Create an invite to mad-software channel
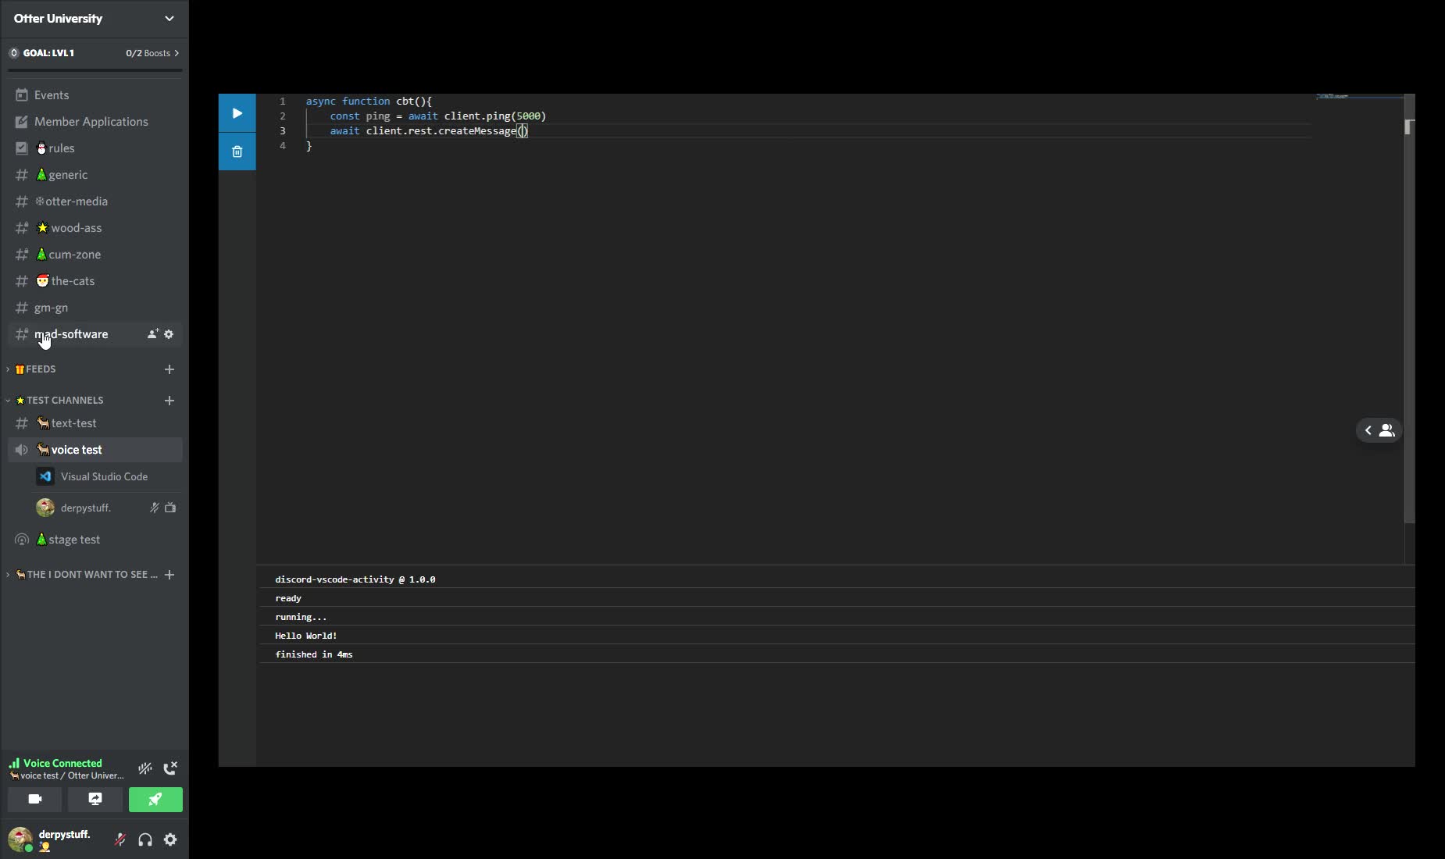1445x859 pixels. (x=152, y=333)
